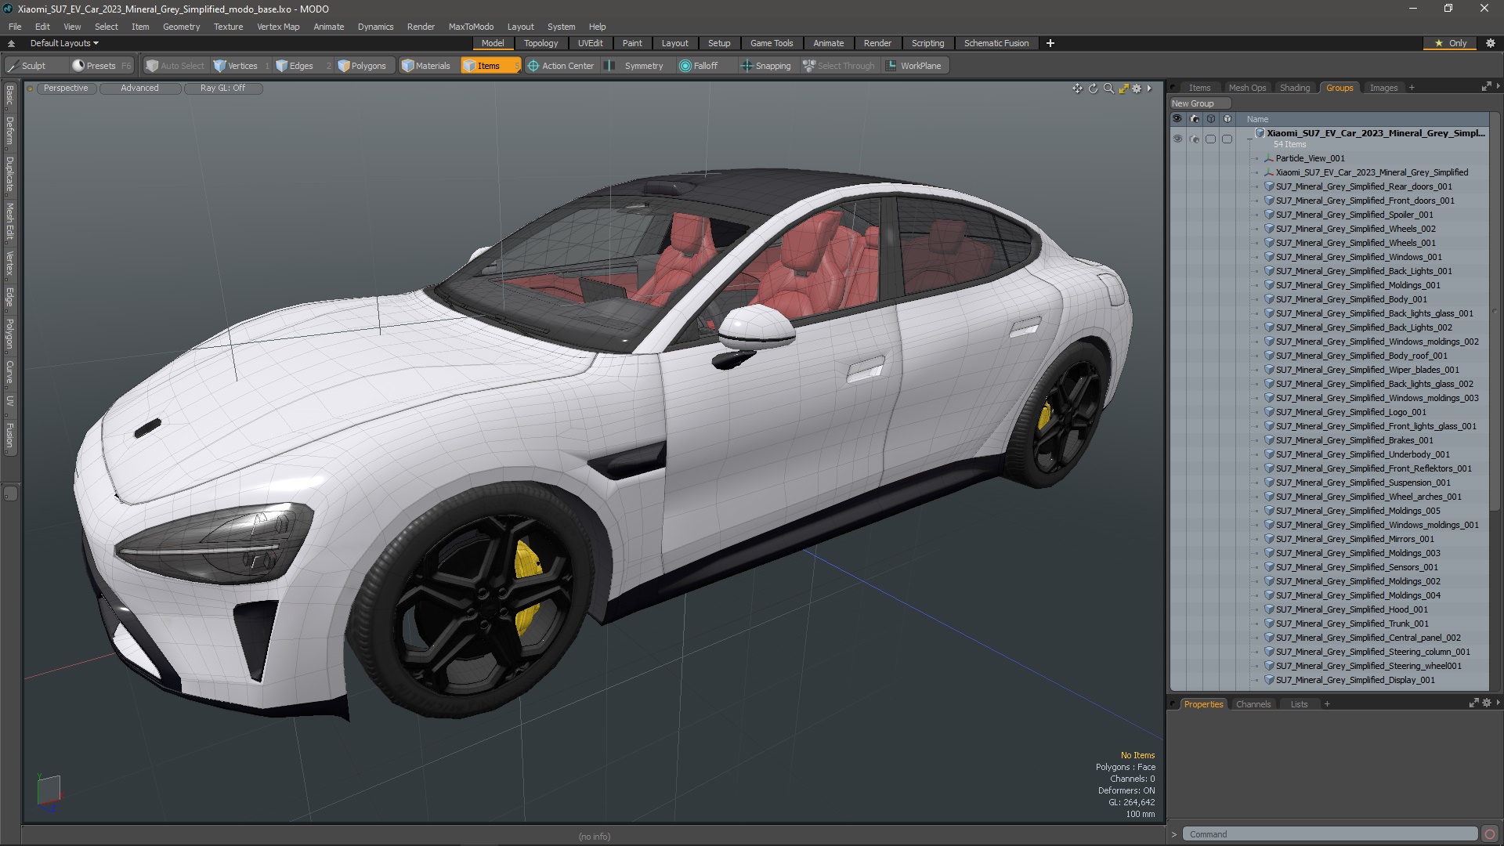1504x846 pixels.
Task: Click the viewport pan/move icon
Action: tap(1077, 89)
